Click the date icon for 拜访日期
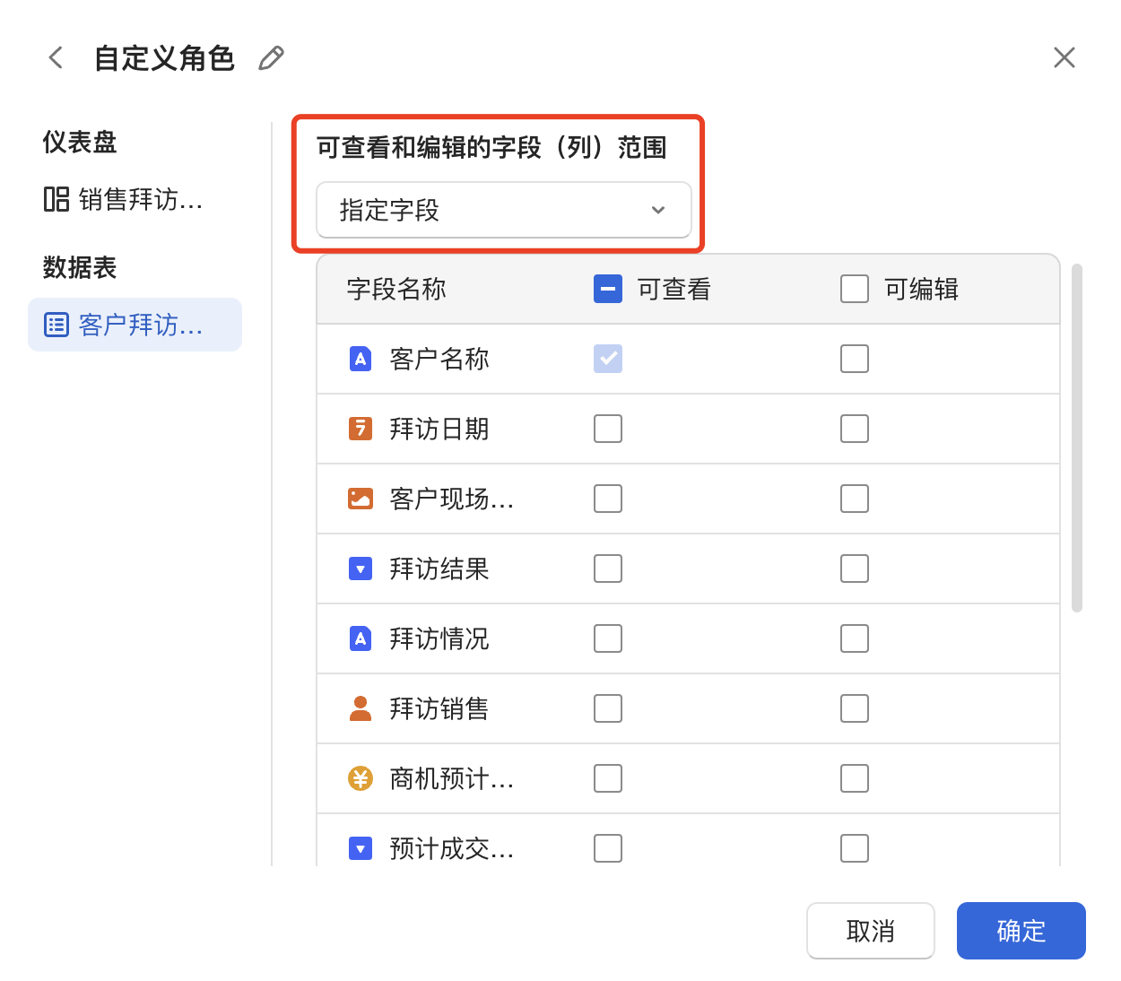 pos(361,429)
